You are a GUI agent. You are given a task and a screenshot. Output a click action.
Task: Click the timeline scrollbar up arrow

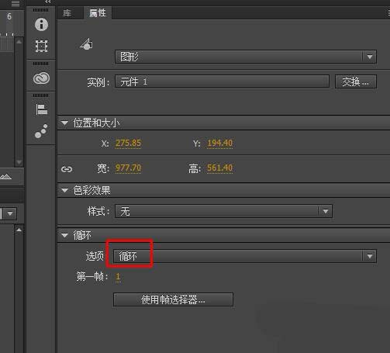coord(19,42)
